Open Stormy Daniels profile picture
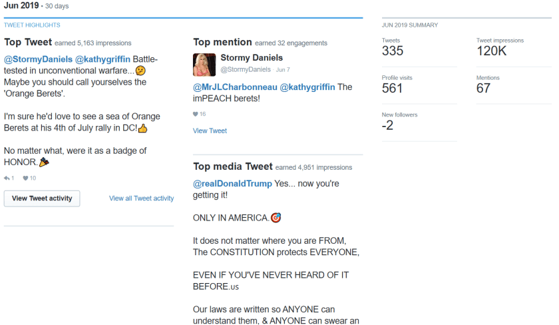 [204, 65]
